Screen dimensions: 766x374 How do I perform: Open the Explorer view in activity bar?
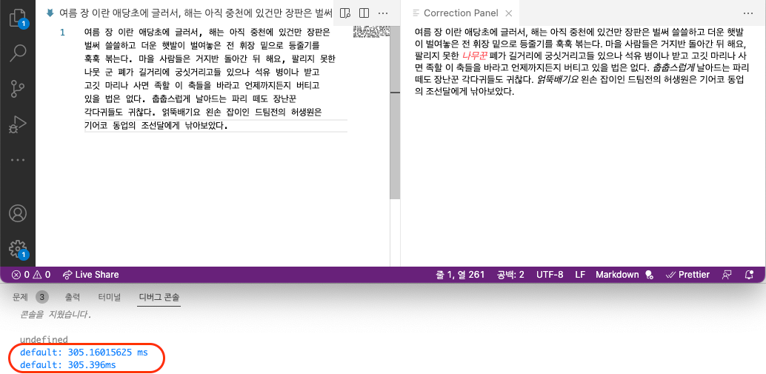coord(18,18)
